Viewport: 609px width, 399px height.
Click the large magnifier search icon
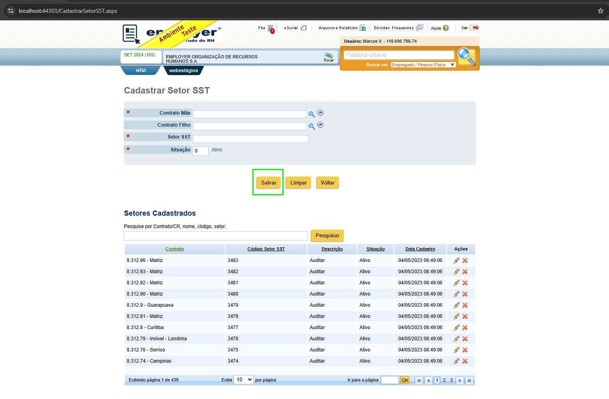click(x=467, y=57)
